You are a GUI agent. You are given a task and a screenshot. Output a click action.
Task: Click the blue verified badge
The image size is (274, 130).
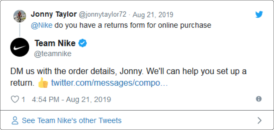click(x=83, y=43)
